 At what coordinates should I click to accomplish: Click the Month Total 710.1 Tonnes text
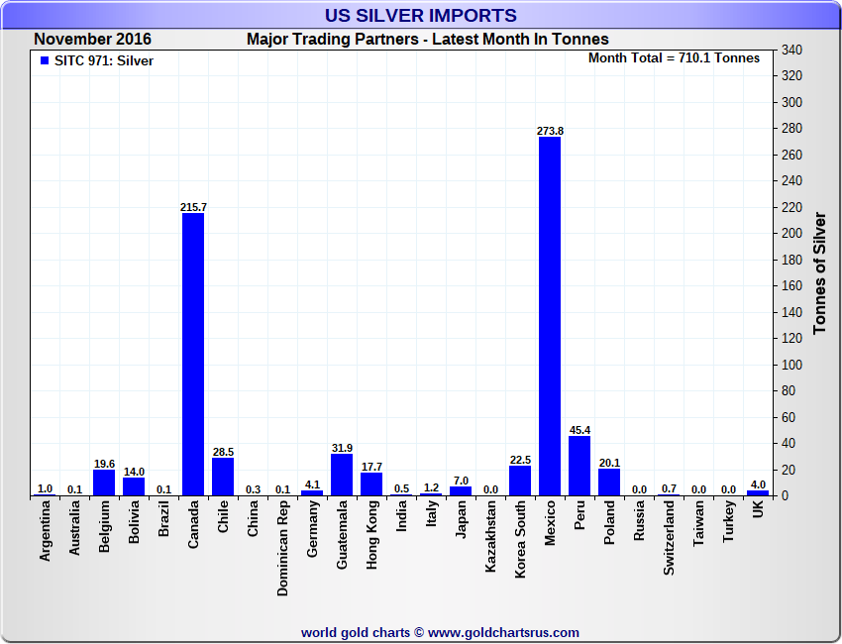coord(674,58)
